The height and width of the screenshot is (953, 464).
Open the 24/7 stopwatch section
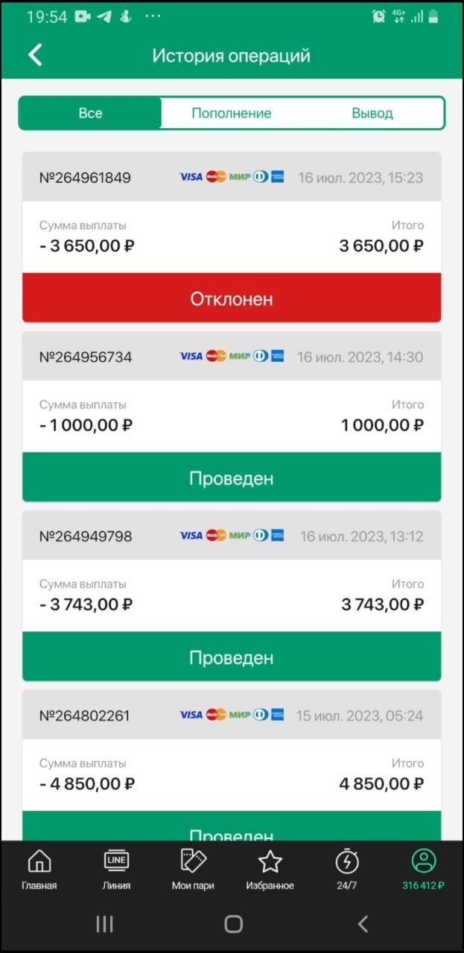click(347, 870)
